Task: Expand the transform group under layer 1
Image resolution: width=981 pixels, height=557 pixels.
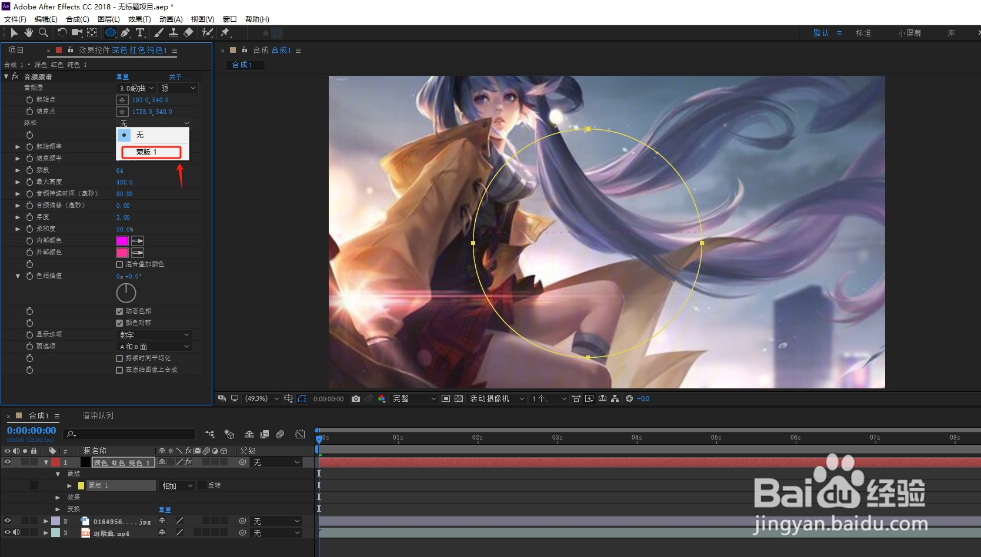Action: pyautogui.click(x=58, y=509)
